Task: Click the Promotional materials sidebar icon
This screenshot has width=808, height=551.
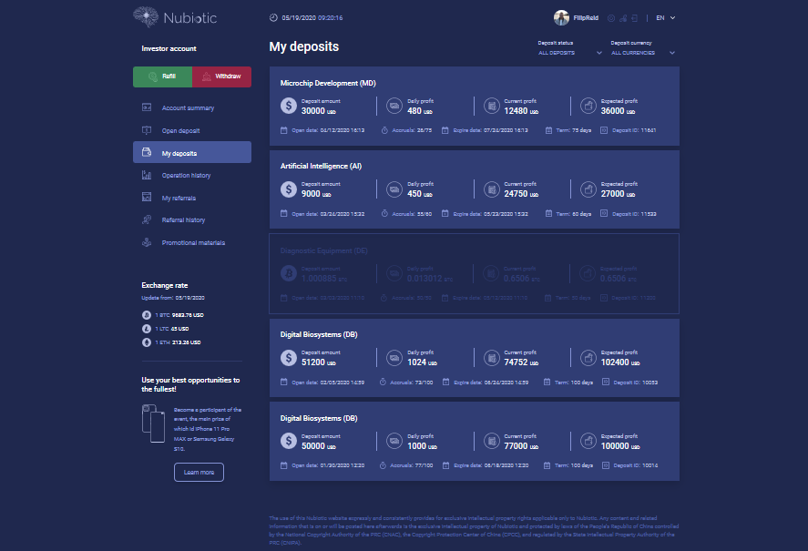Action: 147,242
